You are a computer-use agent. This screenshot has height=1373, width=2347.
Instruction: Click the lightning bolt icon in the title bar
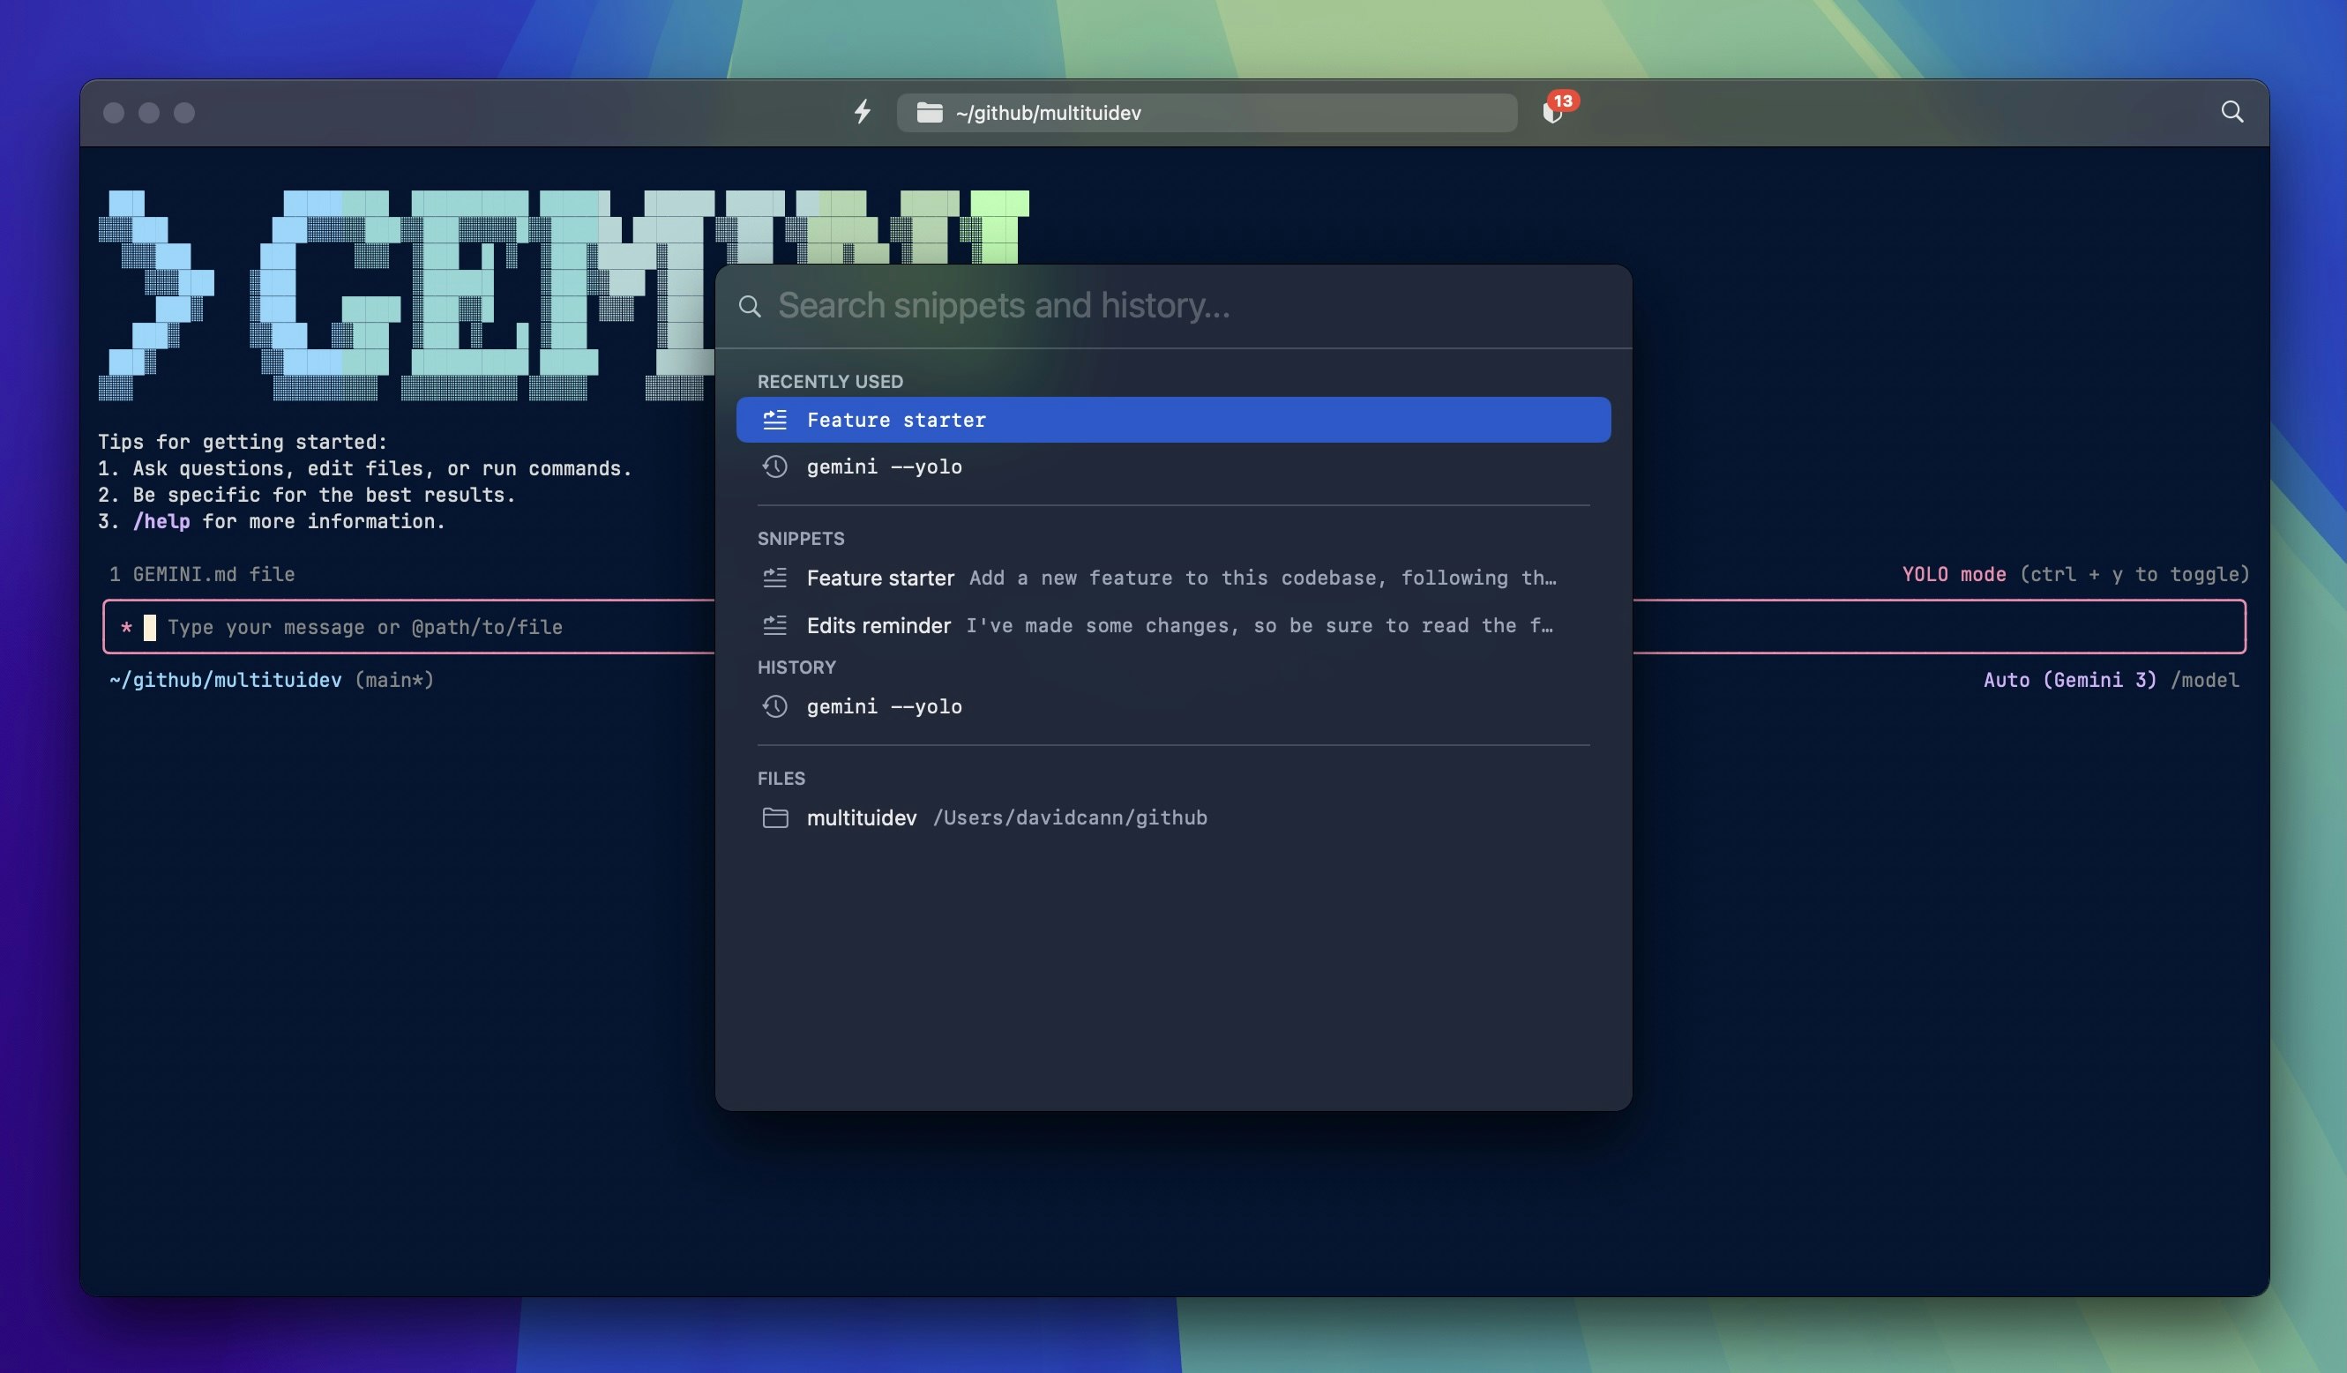(x=863, y=112)
